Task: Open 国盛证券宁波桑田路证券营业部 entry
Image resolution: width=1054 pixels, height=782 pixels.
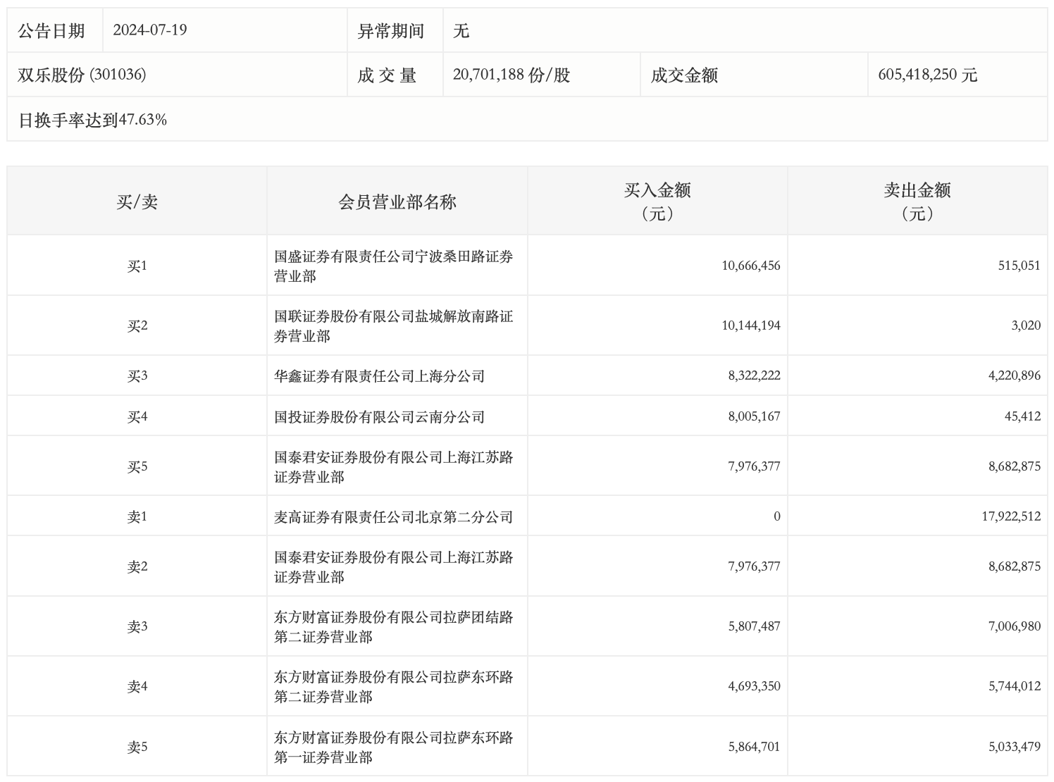Action: (393, 266)
